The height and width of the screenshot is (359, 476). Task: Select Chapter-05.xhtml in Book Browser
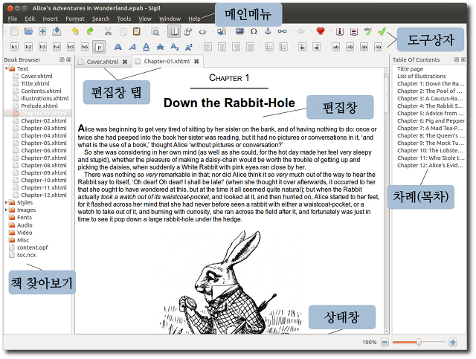(44, 143)
